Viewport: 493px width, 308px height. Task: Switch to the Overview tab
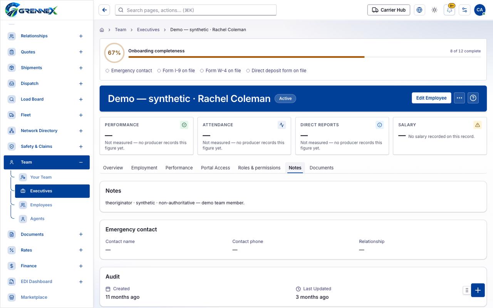click(113, 168)
